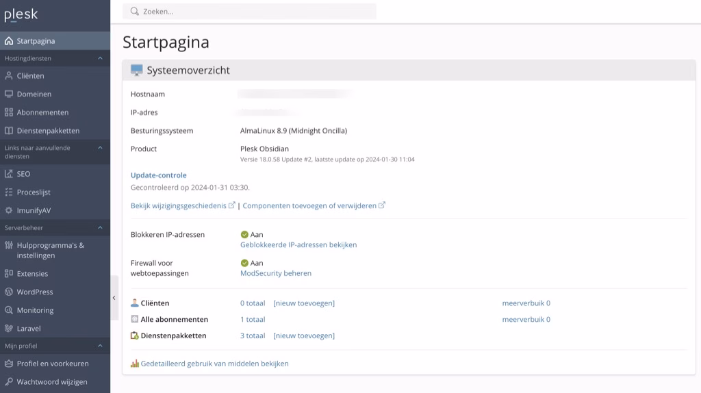Click the Versie 18.0.58 Update #2 text

click(276, 159)
